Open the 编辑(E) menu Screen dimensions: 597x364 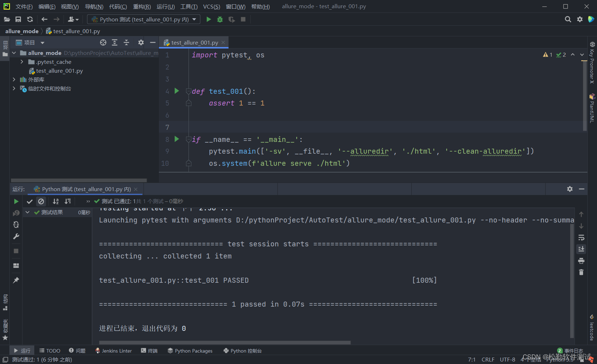(47, 6)
